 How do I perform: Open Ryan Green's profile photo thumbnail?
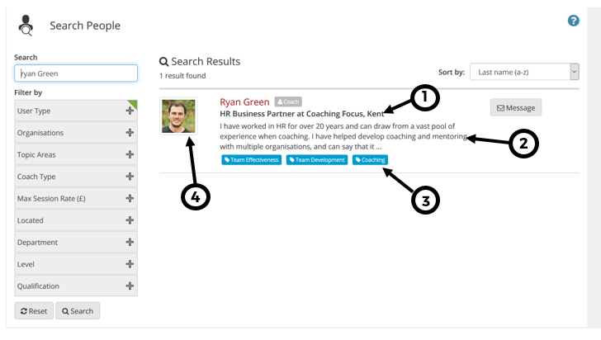coord(179,116)
